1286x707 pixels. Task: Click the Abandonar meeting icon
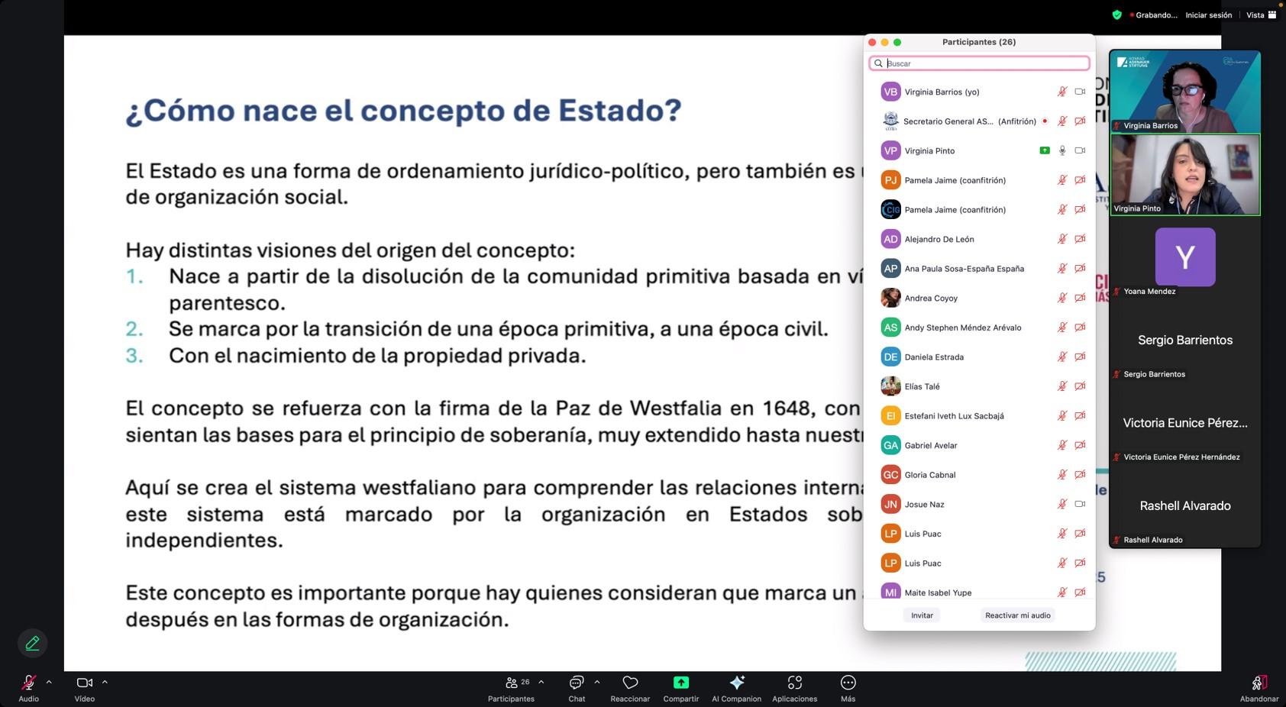[1259, 683]
